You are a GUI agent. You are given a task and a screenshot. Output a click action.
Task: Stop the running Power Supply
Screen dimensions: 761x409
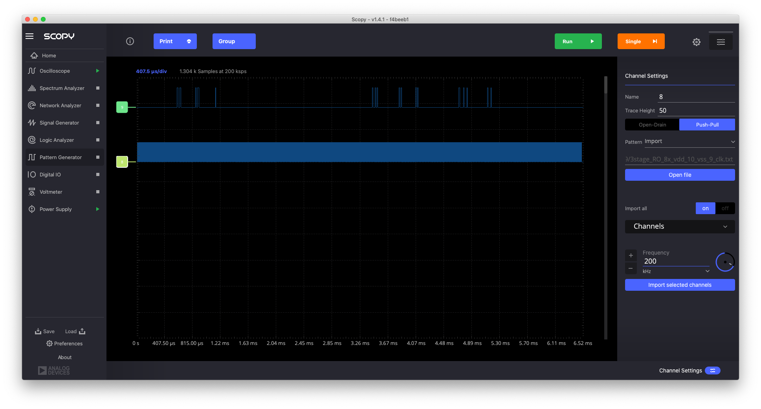(97, 209)
